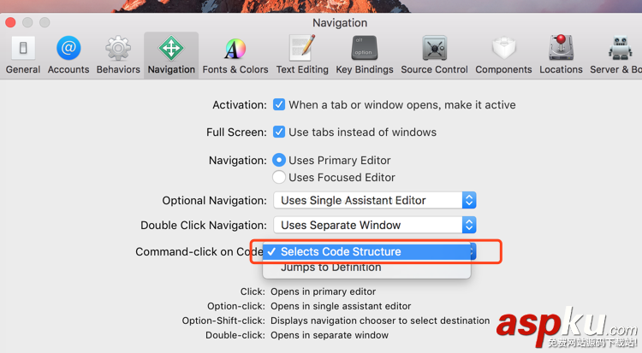The image size is (642, 353).
Task: Select the Fonts & Colors pane
Action: (x=235, y=55)
